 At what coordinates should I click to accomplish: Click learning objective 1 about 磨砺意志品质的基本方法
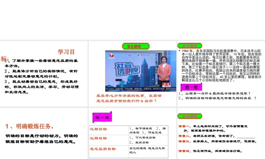[41, 63]
